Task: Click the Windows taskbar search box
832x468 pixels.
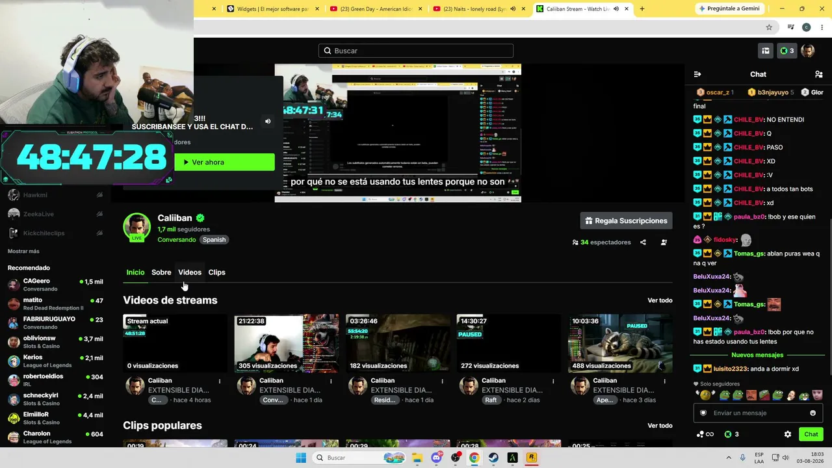Action: pos(358,458)
